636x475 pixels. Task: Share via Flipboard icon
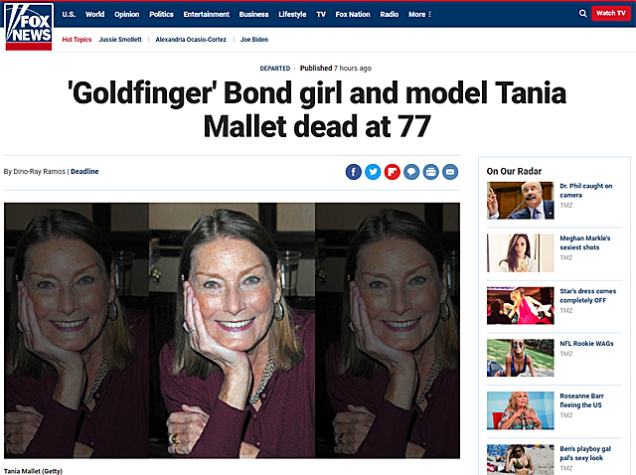393,172
